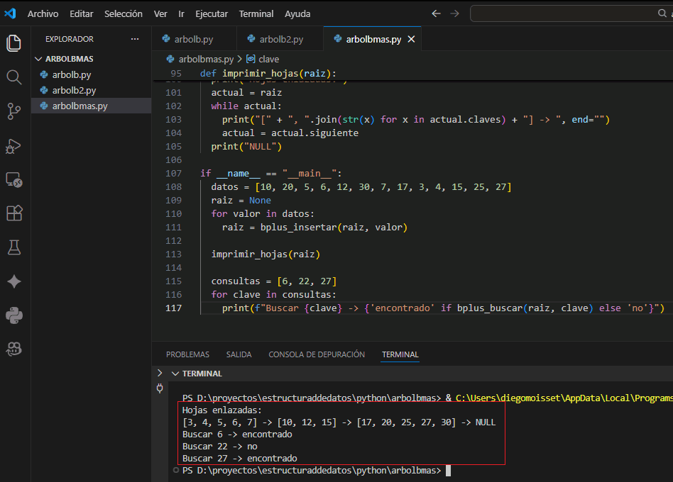Open arbolb.py file in explorer tree

pyautogui.click(x=71, y=74)
